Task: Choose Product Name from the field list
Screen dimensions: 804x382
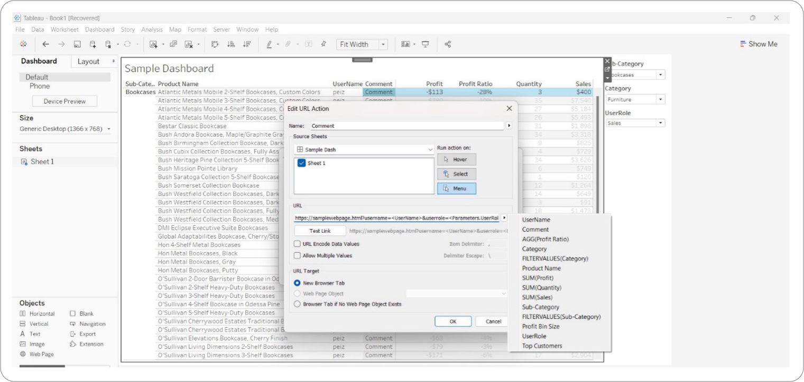Action: [541, 268]
